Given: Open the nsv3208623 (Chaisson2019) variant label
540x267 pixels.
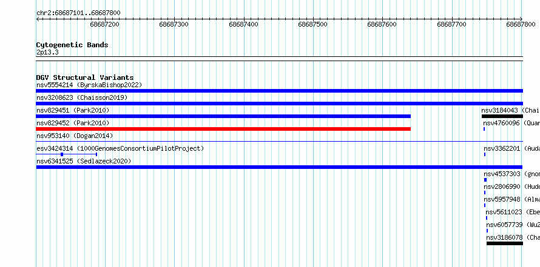Looking at the screenshot, I should click(82, 97).
